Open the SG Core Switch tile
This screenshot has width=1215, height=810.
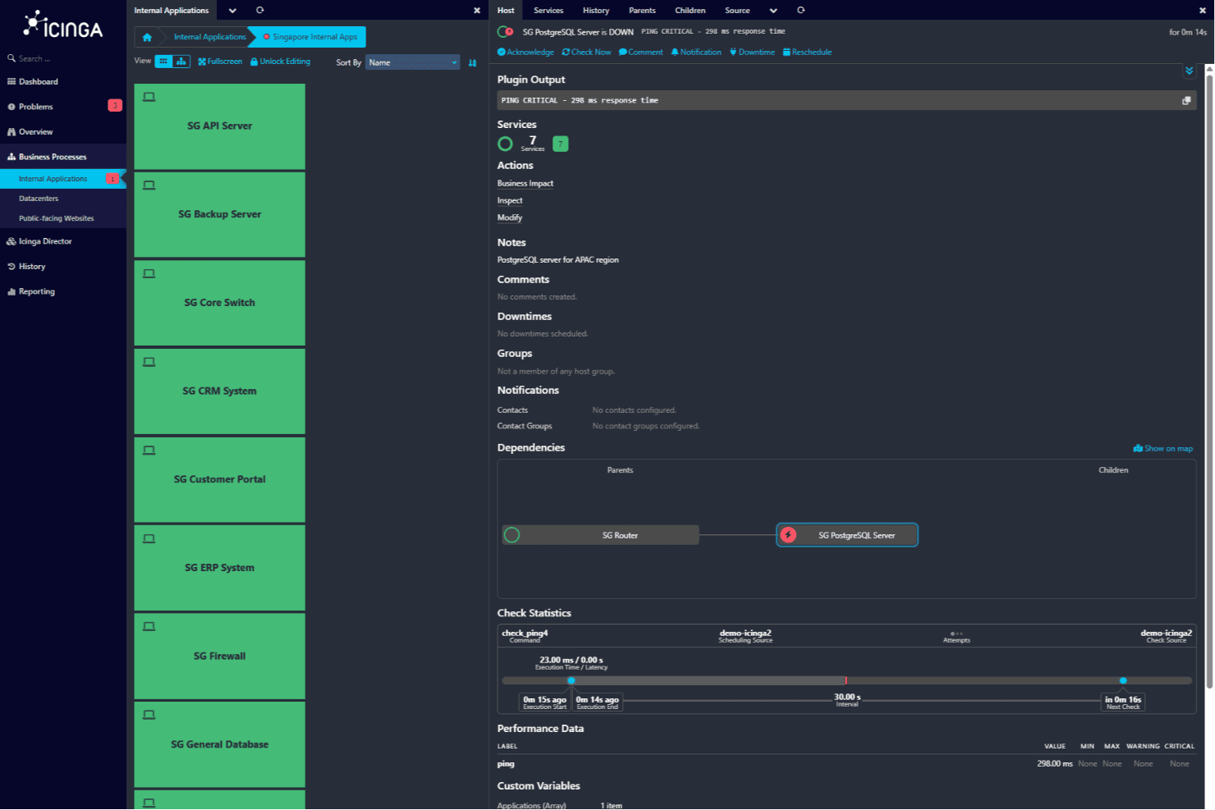[219, 303]
